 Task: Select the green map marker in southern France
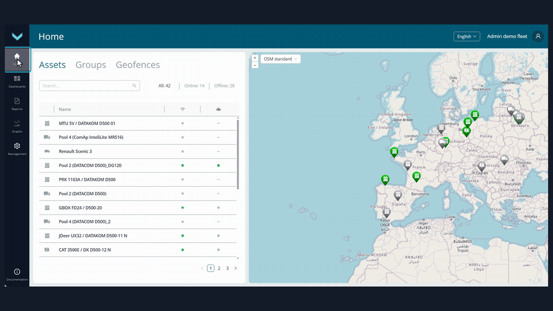(x=416, y=176)
